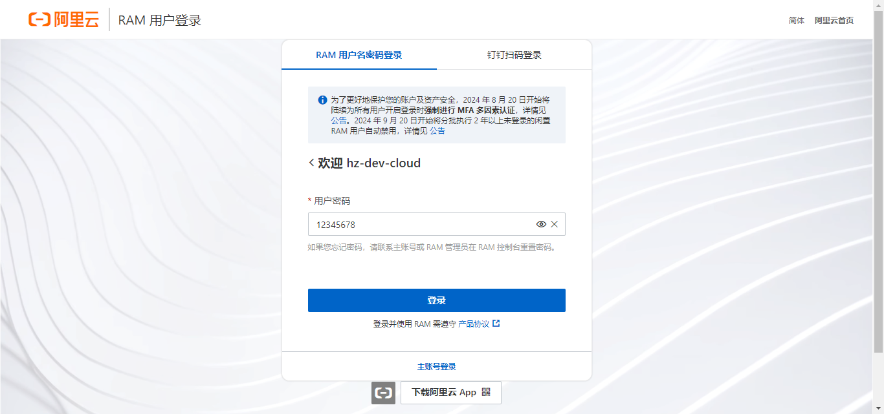The image size is (884, 414).
Task: Clear the password with the X icon
Action: click(x=554, y=224)
